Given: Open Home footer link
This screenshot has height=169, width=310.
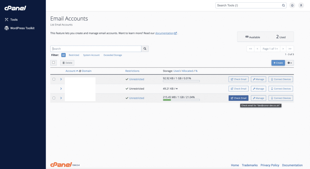Looking at the screenshot, I should 235,165.
